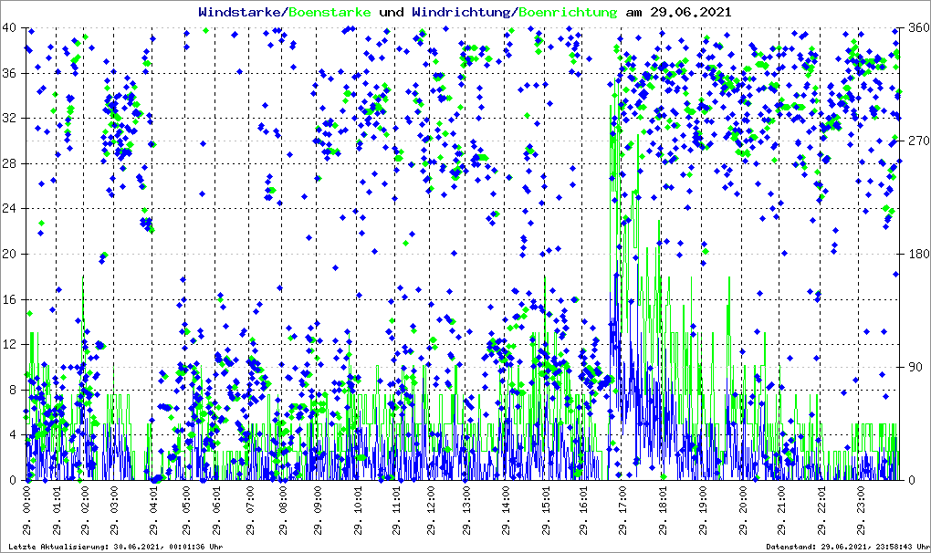Click the '40' value on the left axis

(10, 27)
